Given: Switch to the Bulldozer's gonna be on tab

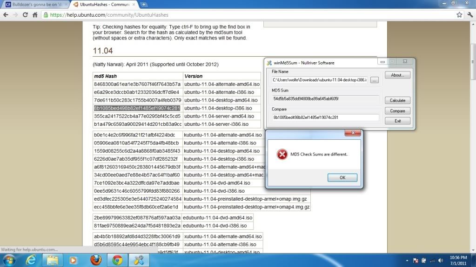Looking at the screenshot, I should point(35,5).
